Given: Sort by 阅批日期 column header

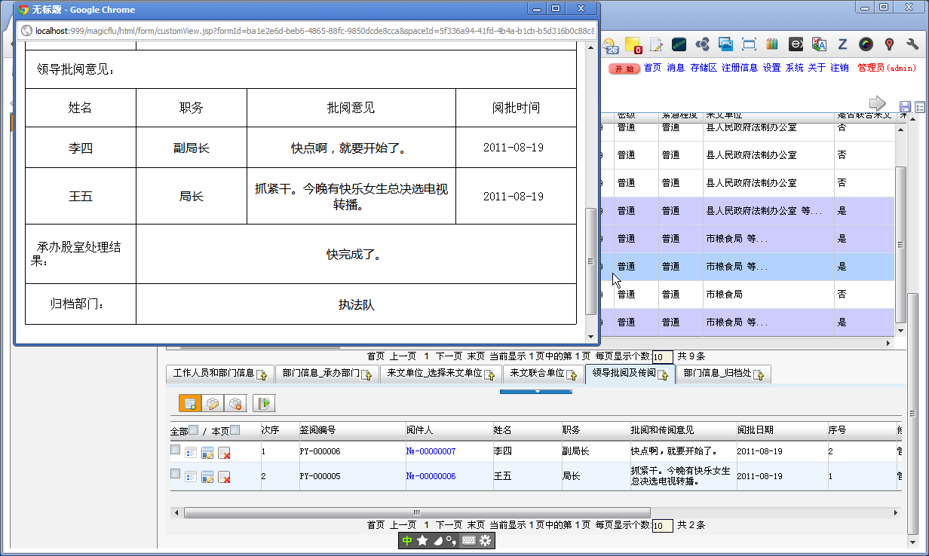Looking at the screenshot, I should click(x=755, y=430).
